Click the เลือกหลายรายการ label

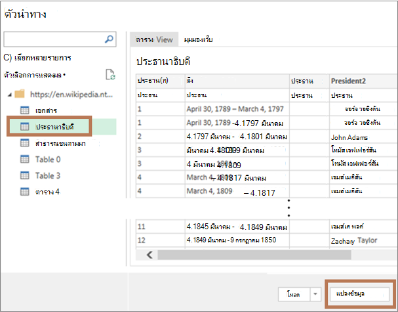tap(43, 58)
